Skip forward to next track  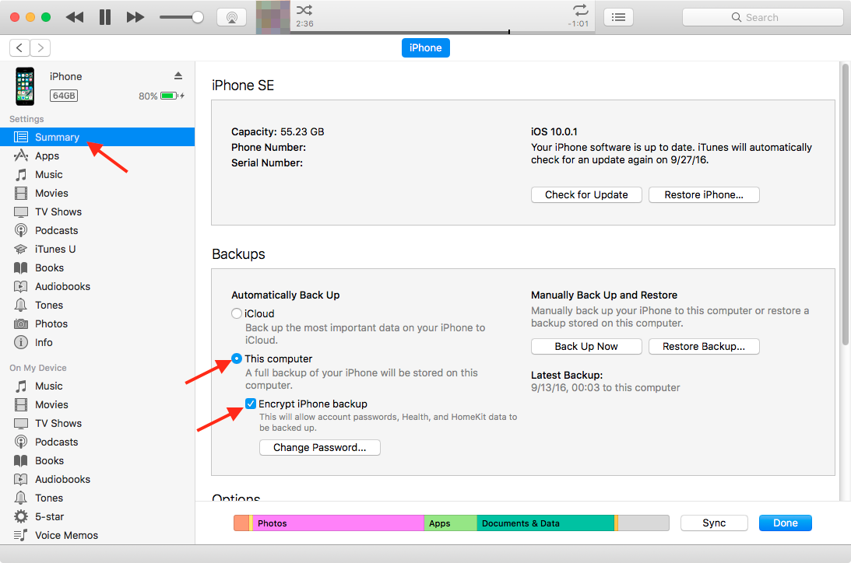coord(135,17)
